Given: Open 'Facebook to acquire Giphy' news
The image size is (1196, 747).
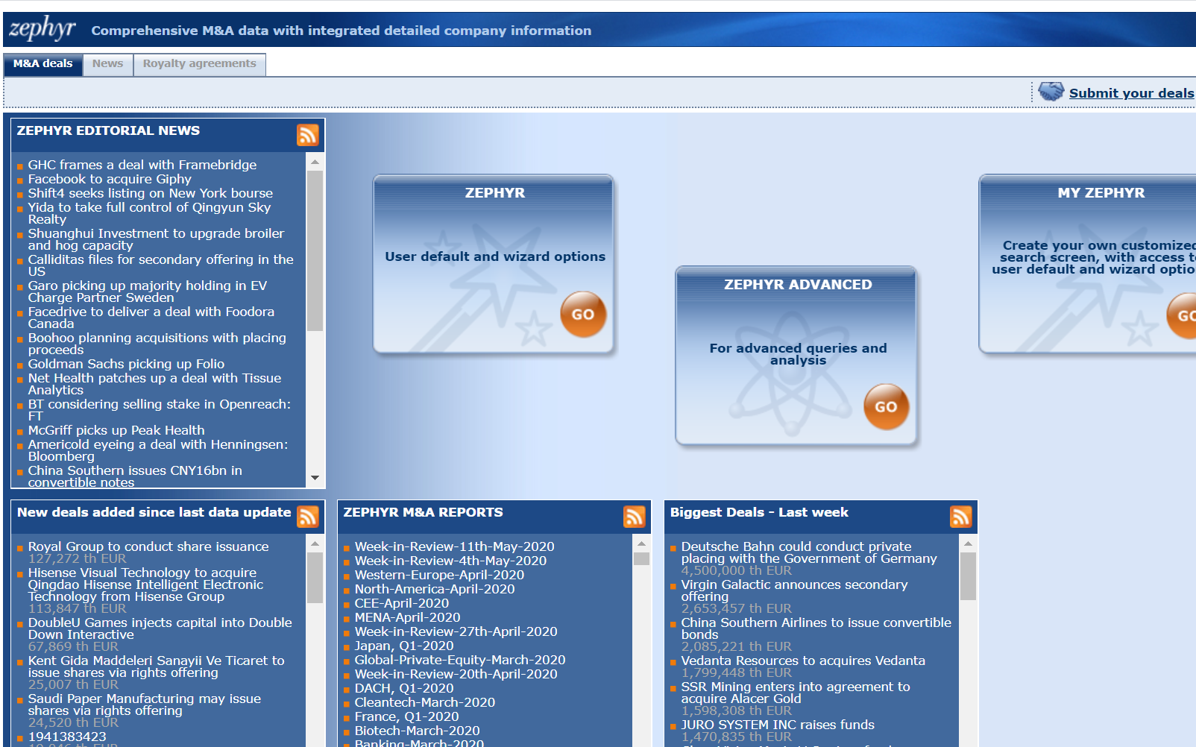Looking at the screenshot, I should pyautogui.click(x=110, y=179).
